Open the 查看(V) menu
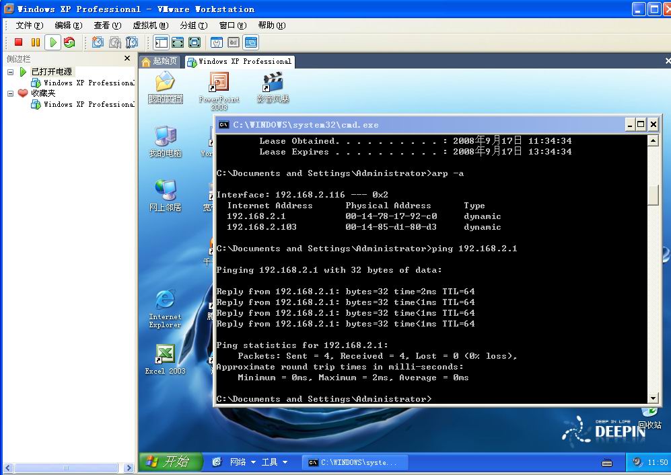Viewport: 671px width, 475px height. 108,26
